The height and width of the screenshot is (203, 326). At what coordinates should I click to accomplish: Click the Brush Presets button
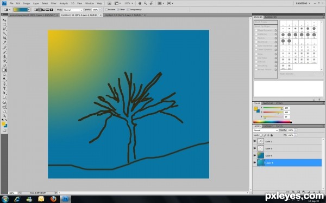click(266, 22)
